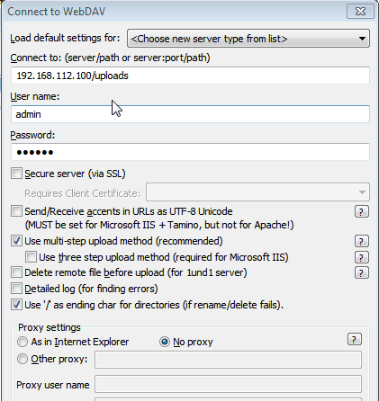Toggle Send/Receive accents as UTF-8 Unicode
Screen dimensions: 379x401
16,211
